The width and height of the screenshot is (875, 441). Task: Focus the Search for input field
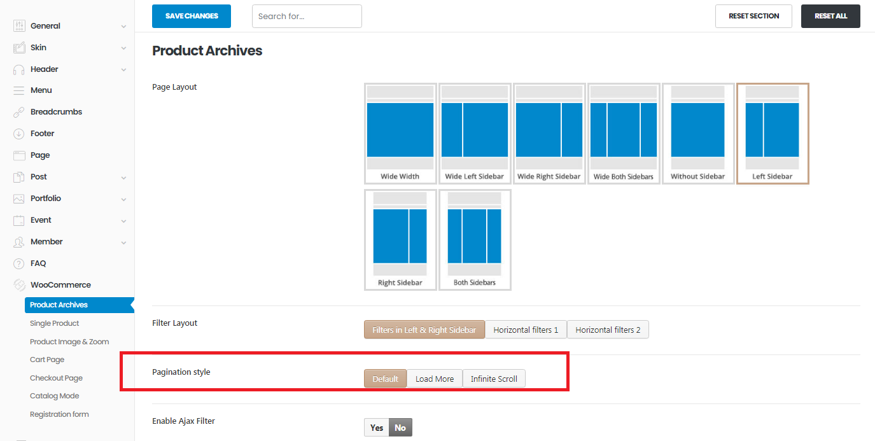(x=307, y=16)
